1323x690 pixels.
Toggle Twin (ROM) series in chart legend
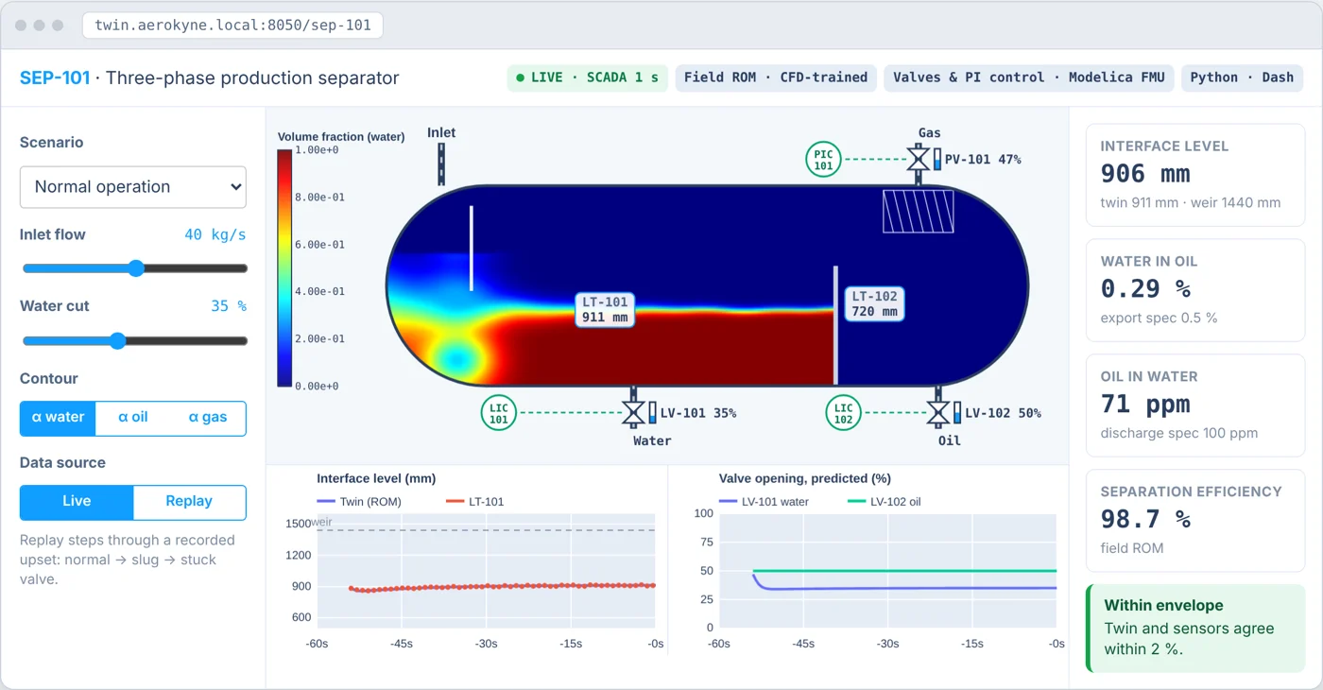[359, 502]
